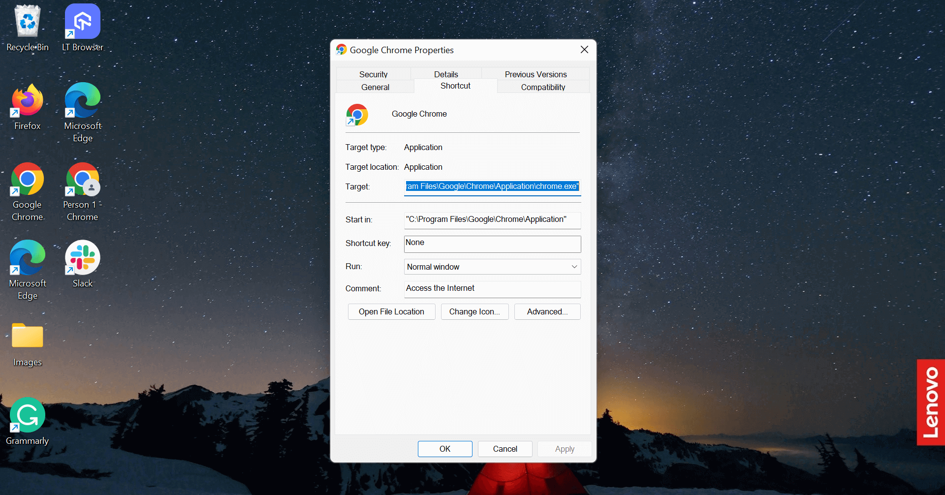The width and height of the screenshot is (945, 495).
Task: Apply the shortcut property changes
Action: click(564, 449)
